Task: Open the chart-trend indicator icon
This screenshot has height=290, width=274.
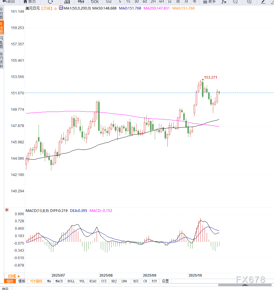Action: point(67,1)
